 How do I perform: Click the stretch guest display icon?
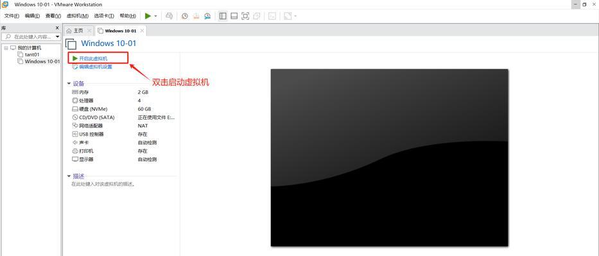[287, 16]
